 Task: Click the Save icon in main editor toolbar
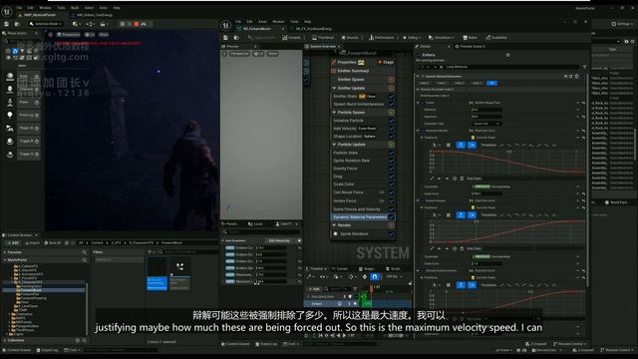(7, 24)
